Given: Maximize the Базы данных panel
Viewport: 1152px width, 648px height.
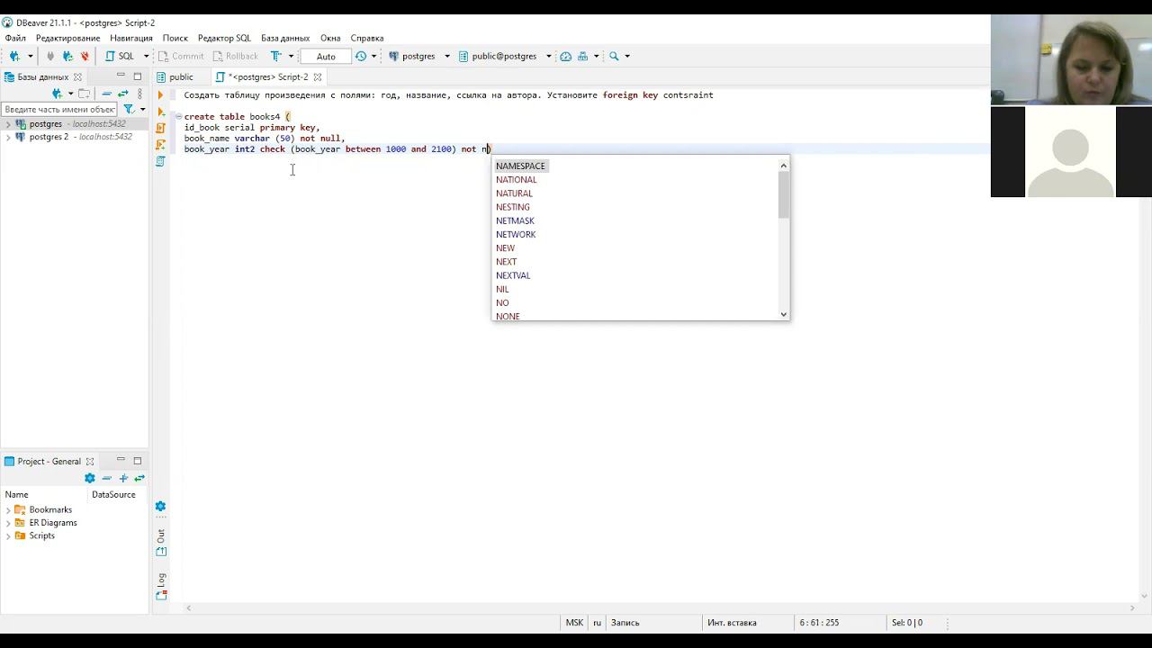Looking at the screenshot, I should (x=138, y=76).
